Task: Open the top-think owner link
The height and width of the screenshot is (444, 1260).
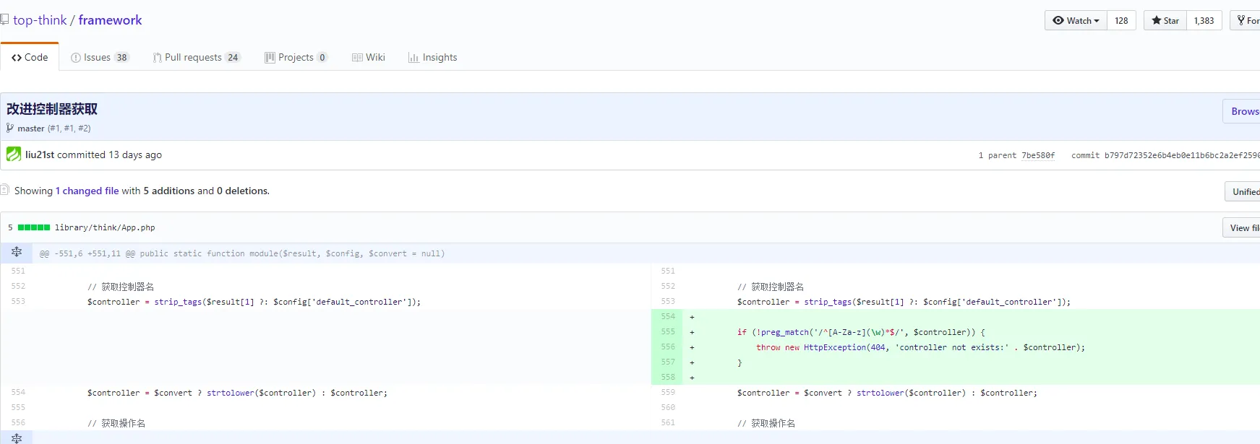Action: [40, 20]
